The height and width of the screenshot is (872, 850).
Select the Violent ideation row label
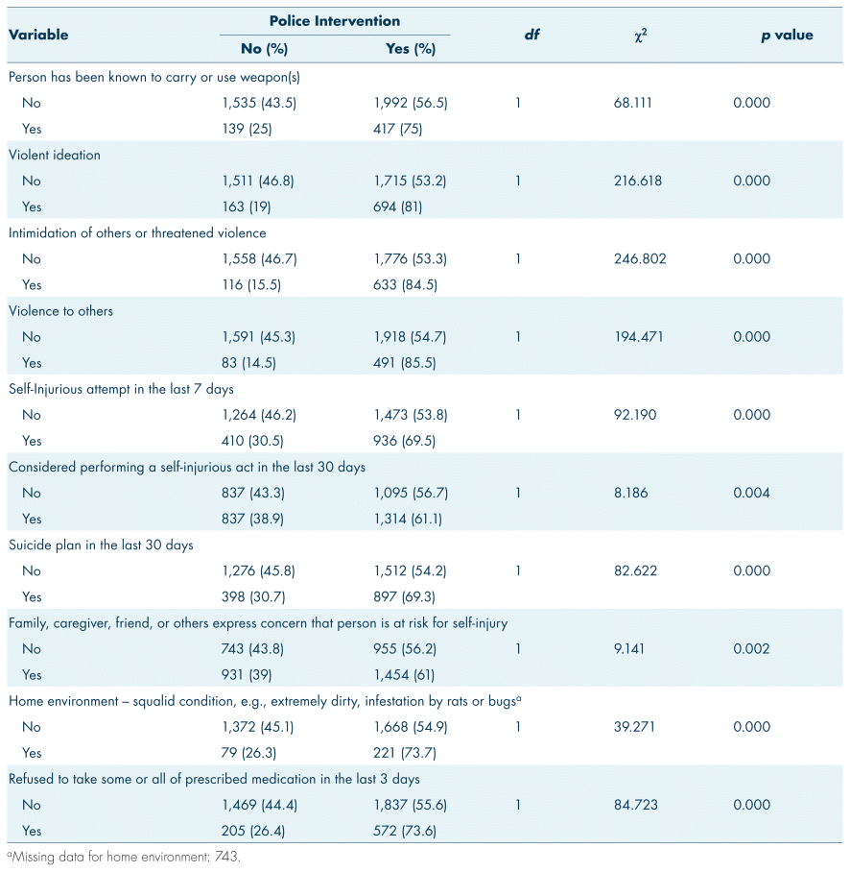55,155
